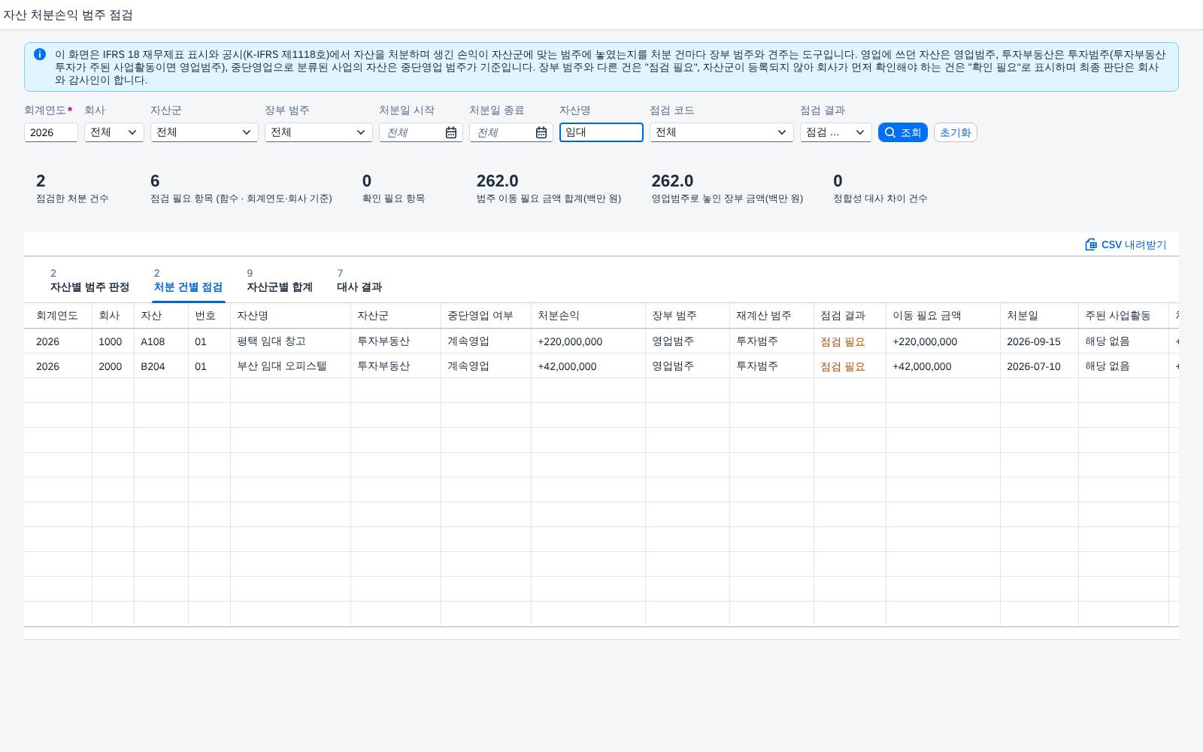Image resolution: width=1203 pixels, height=752 pixels.
Task: Click the 자산명 column header in the table
Action: coord(290,316)
